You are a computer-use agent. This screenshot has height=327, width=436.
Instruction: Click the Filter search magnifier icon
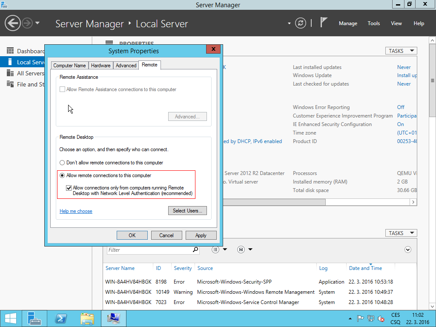click(x=195, y=250)
